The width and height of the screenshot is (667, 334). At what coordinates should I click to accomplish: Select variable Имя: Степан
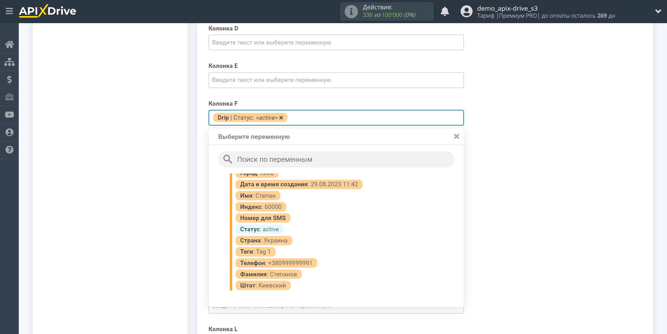258,196
